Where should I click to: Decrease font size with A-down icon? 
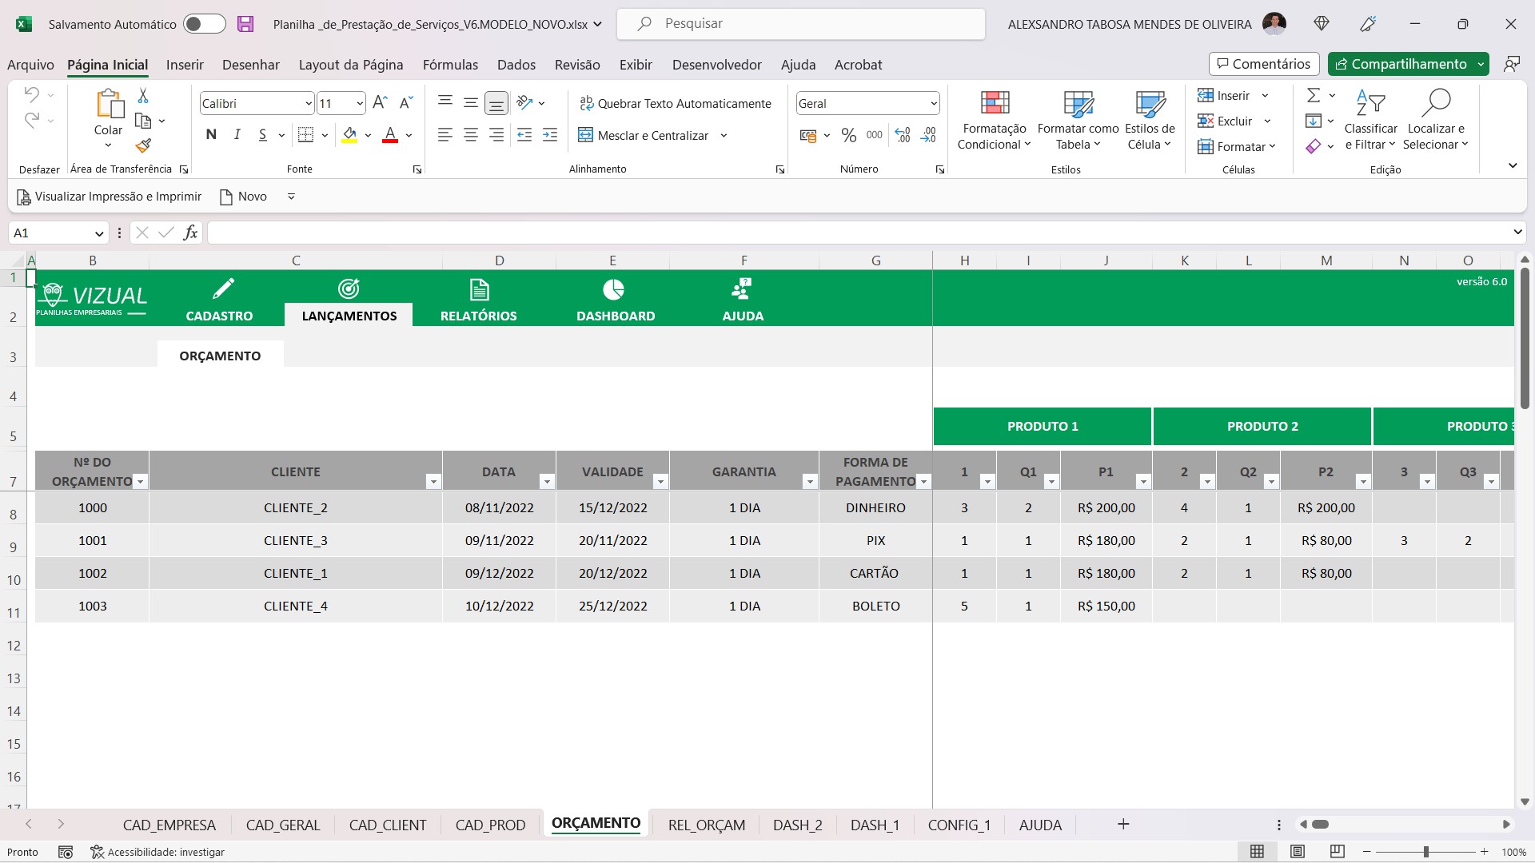pos(406,103)
